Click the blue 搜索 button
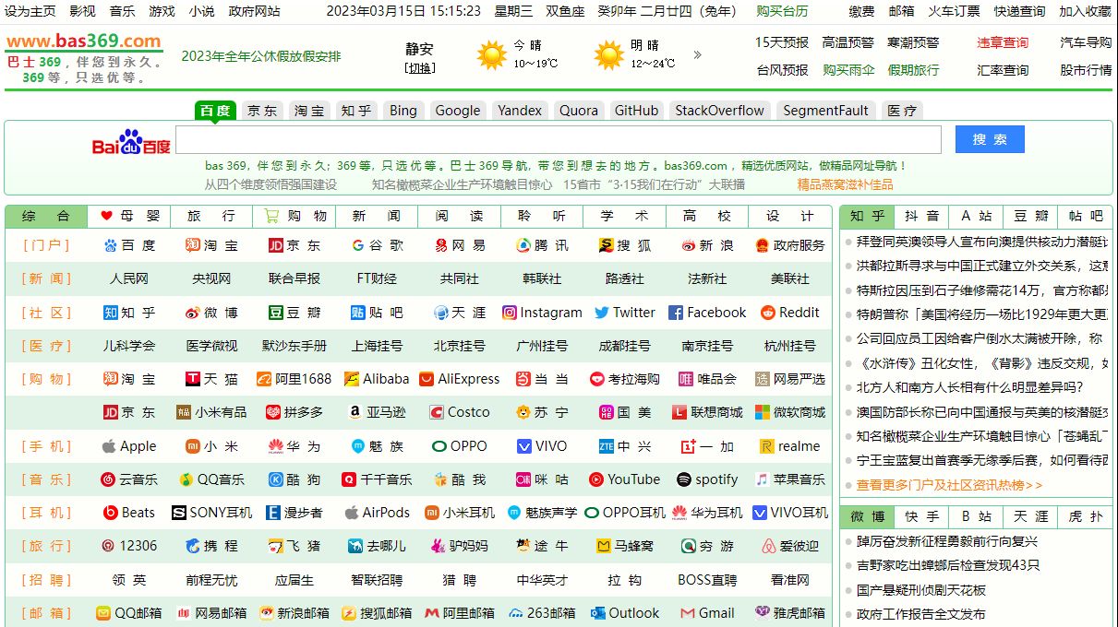 [x=990, y=139]
